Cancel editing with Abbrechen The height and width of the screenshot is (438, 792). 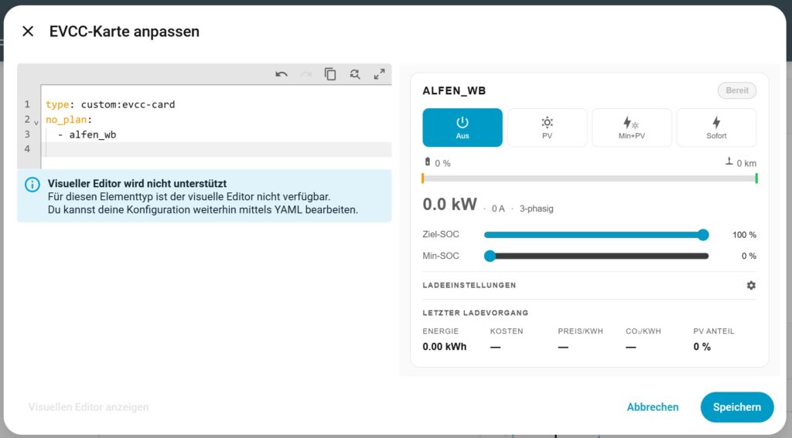(x=653, y=407)
